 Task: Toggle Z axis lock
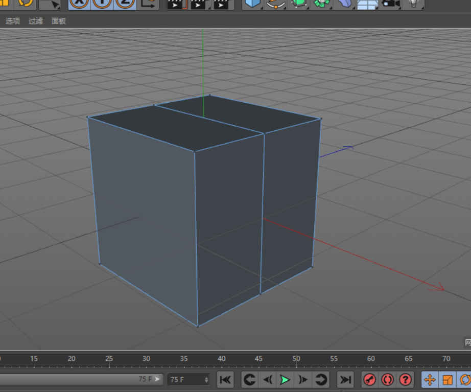pyautogui.click(x=125, y=4)
